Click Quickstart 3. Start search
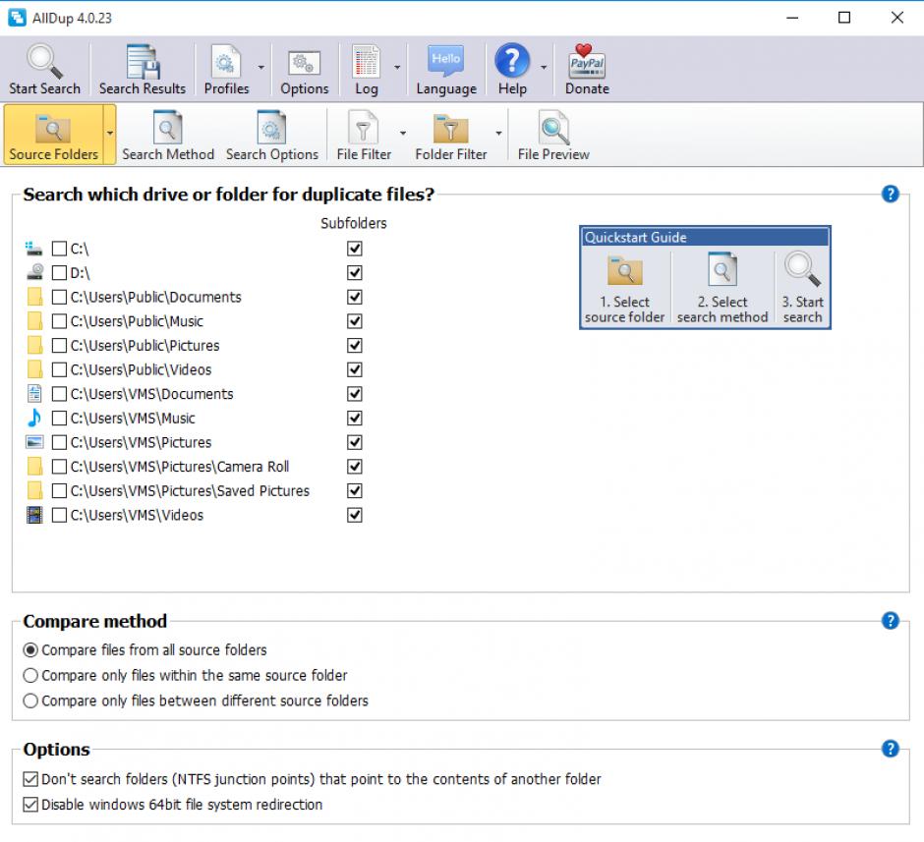 tap(803, 289)
